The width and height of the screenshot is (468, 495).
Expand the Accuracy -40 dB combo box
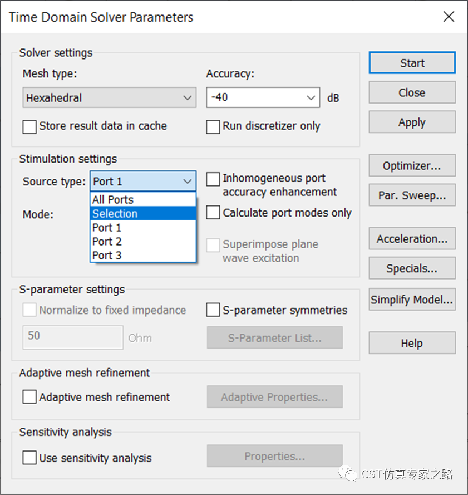(263, 97)
